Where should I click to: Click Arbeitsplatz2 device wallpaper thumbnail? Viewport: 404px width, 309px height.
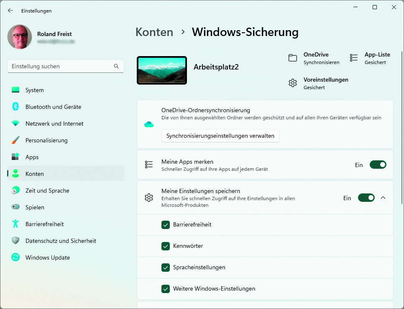tap(162, 70)
